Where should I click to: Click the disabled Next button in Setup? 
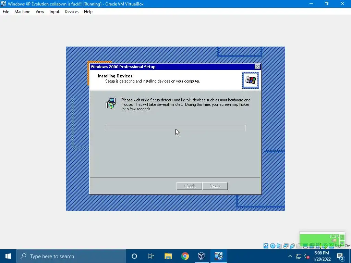click(x=215, y=186)
